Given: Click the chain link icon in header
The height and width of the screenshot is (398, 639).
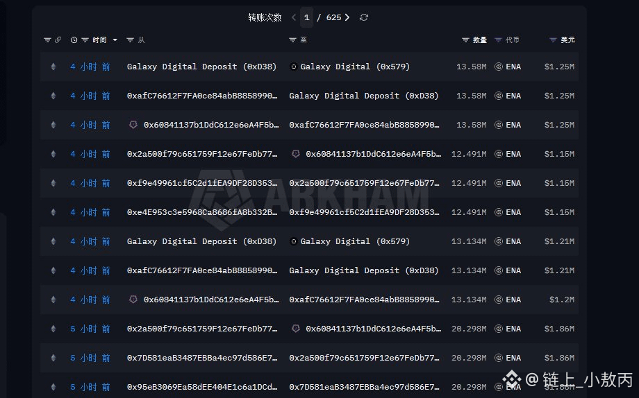Looking at the screenshot, I should [x=58, y=40].
